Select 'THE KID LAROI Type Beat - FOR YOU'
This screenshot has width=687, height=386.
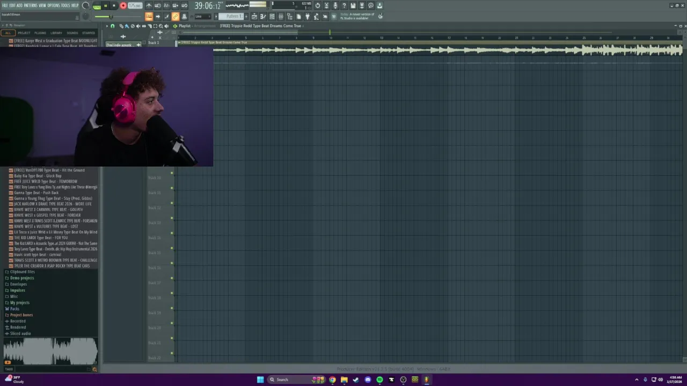[x=41, y=237]
